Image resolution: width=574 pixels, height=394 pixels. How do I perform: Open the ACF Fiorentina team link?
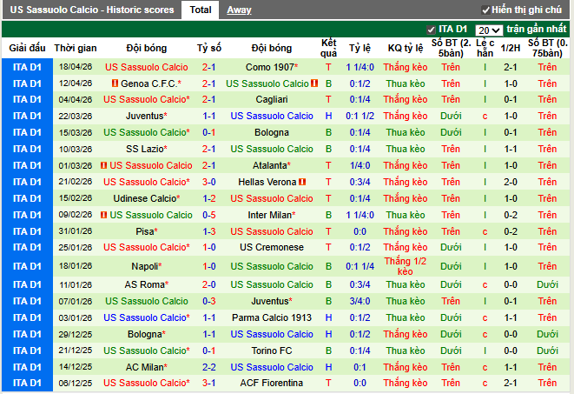tap(272, 383)
